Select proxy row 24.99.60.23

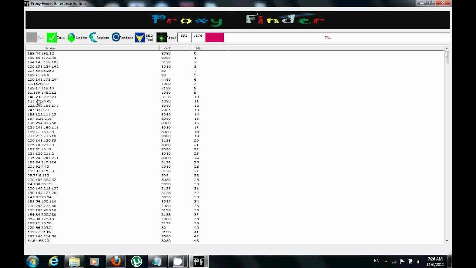(x=38, y=110)
